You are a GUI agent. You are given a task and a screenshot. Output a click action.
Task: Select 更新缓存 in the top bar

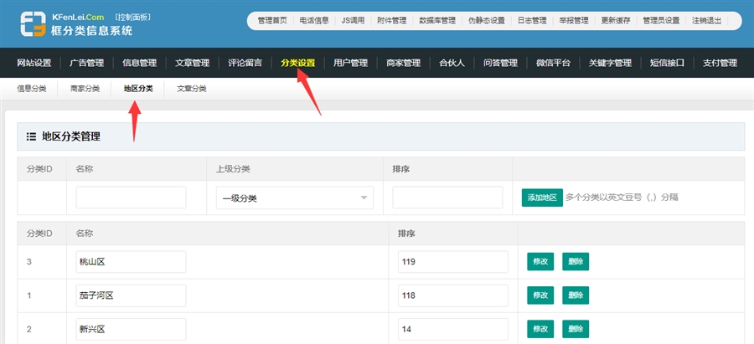[x=617, y=20]
